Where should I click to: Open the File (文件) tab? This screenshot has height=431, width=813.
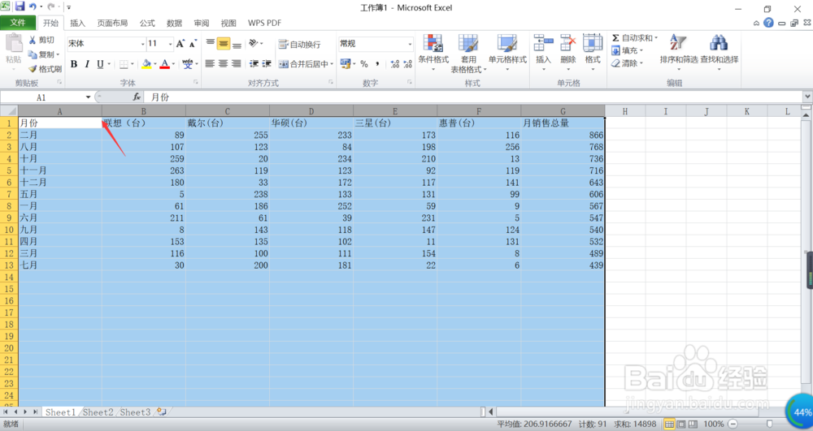tap(18, 23)
